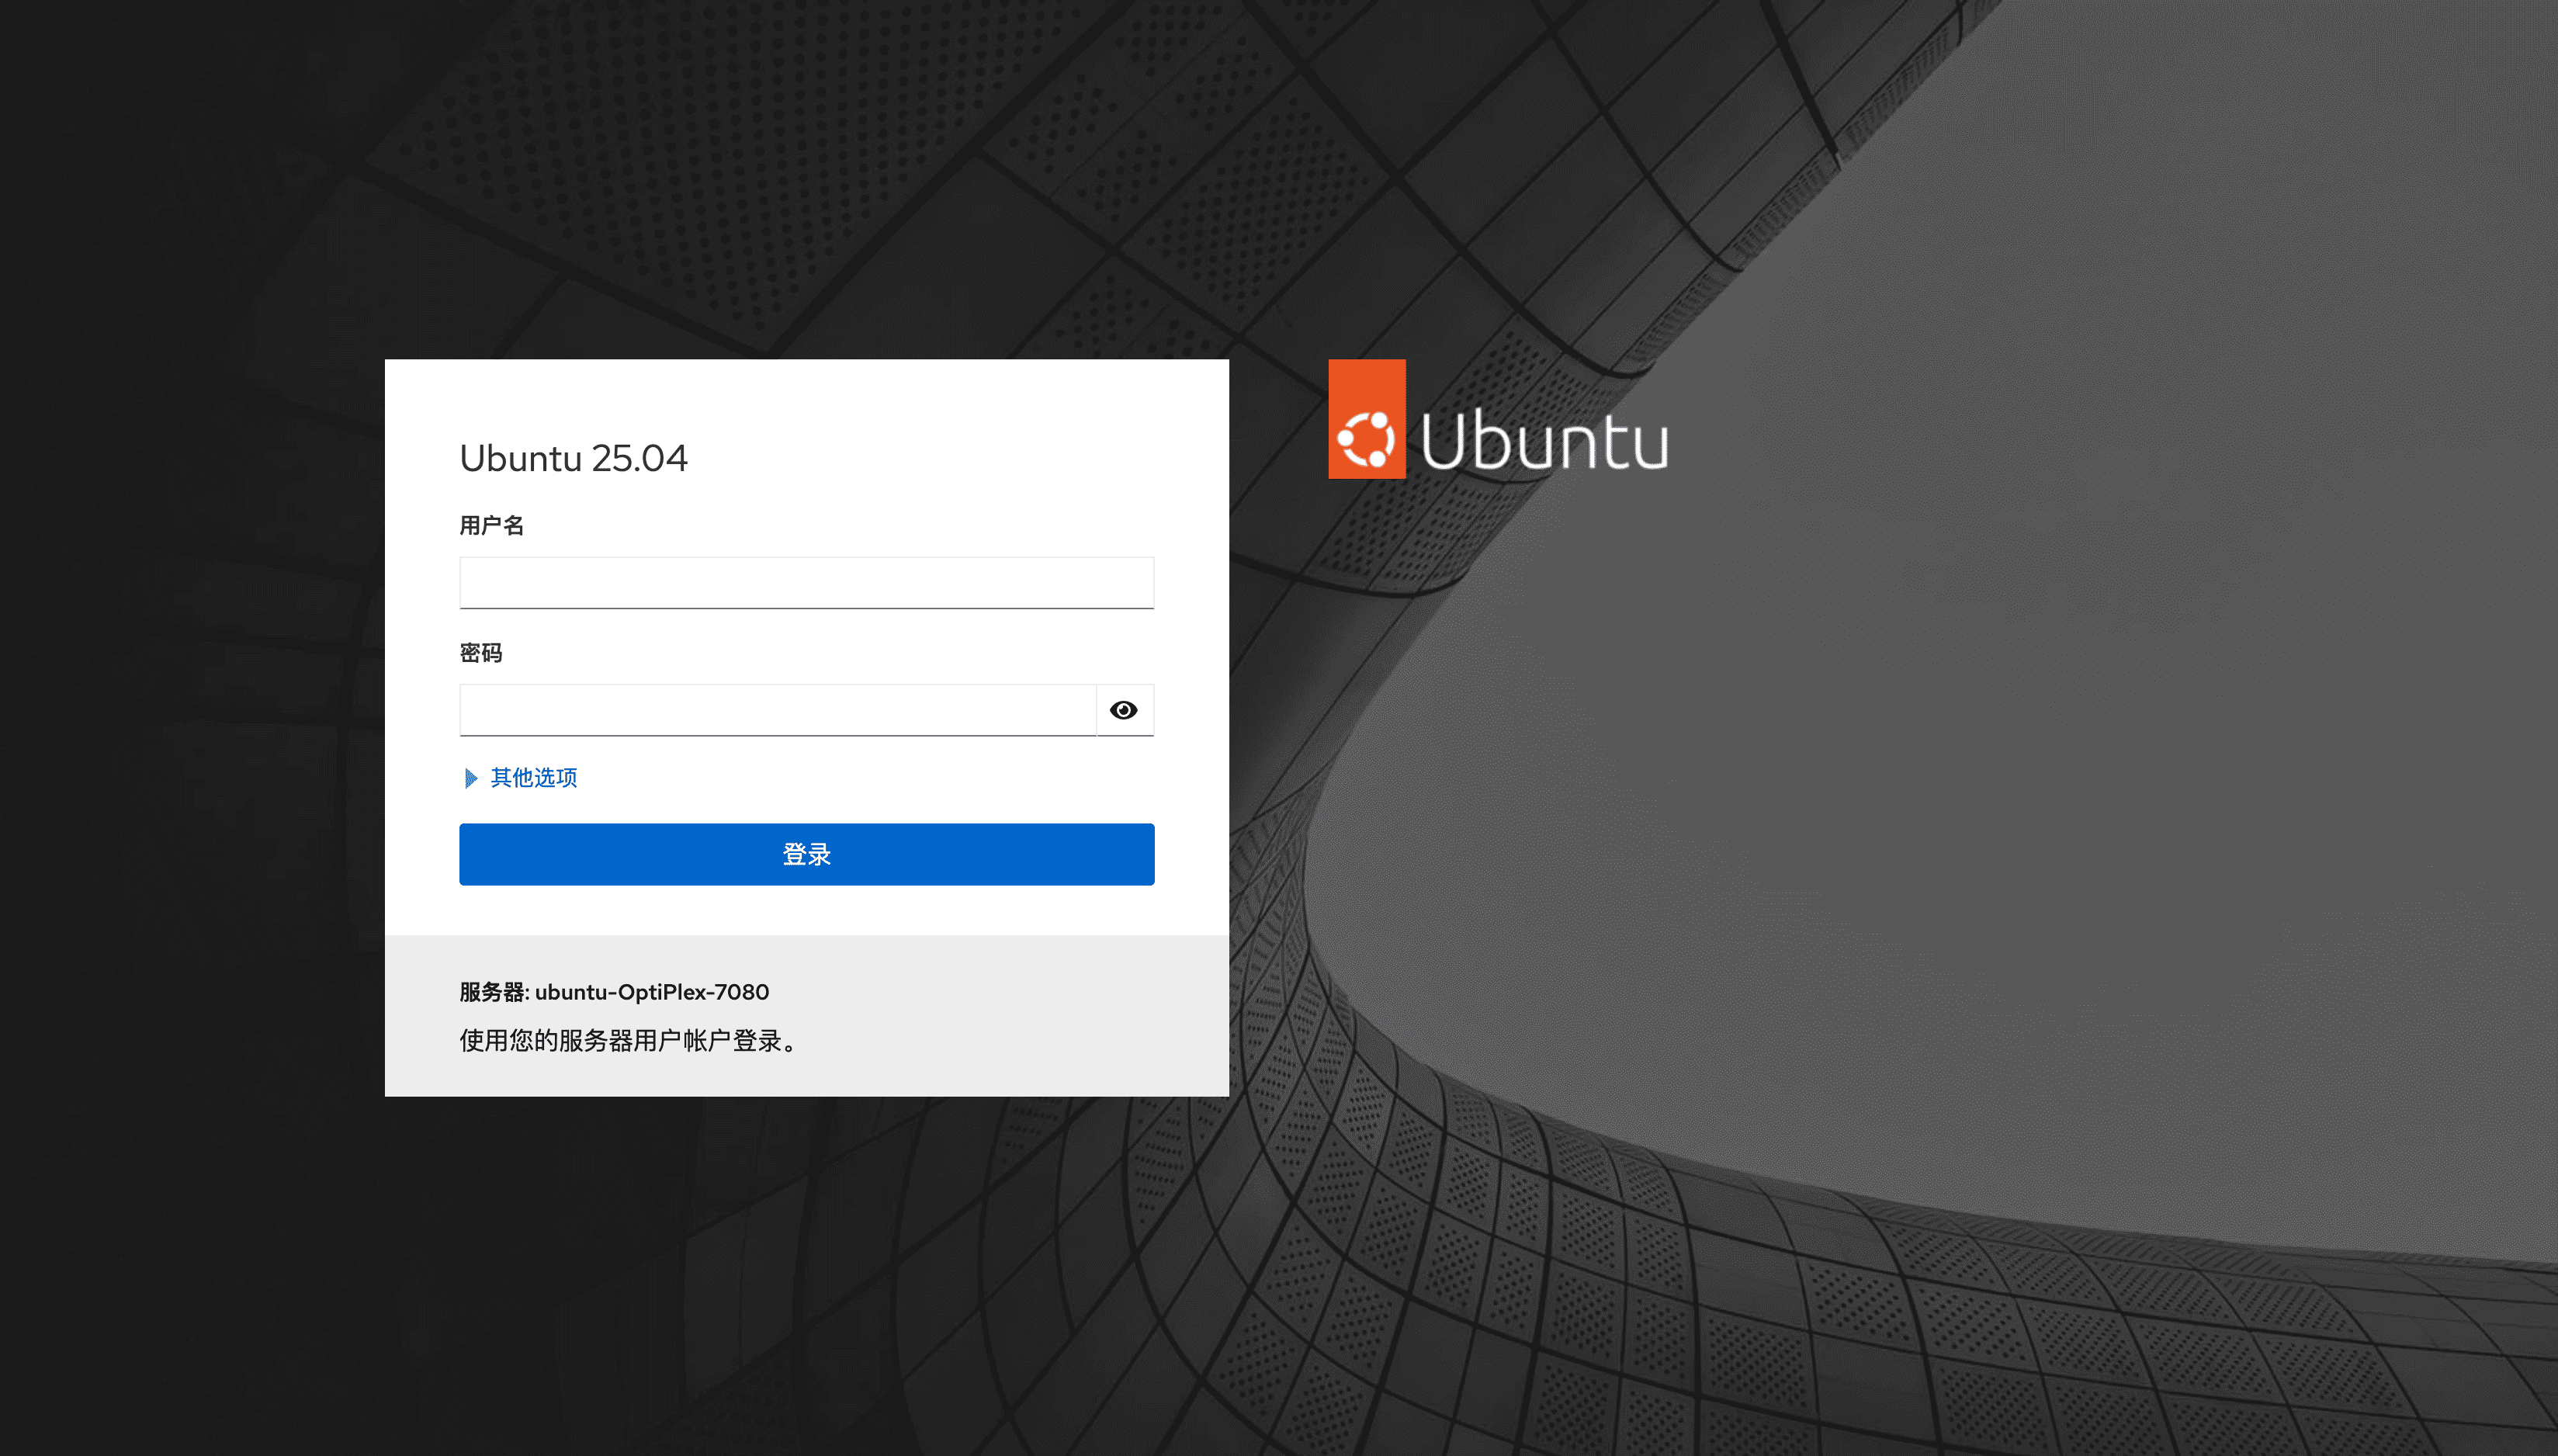Click the ubuntu-OptiPlex-7080 hostname text
The width and height of the screenshot is (2558, 1456).
pos(652,992)
